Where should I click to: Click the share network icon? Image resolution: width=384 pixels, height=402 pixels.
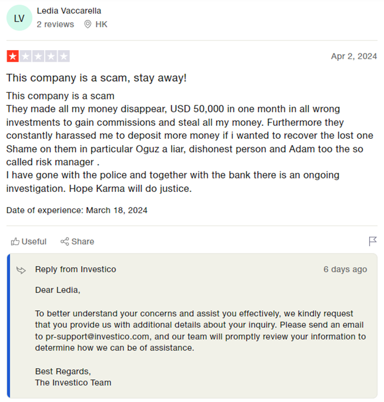point(65,242)
